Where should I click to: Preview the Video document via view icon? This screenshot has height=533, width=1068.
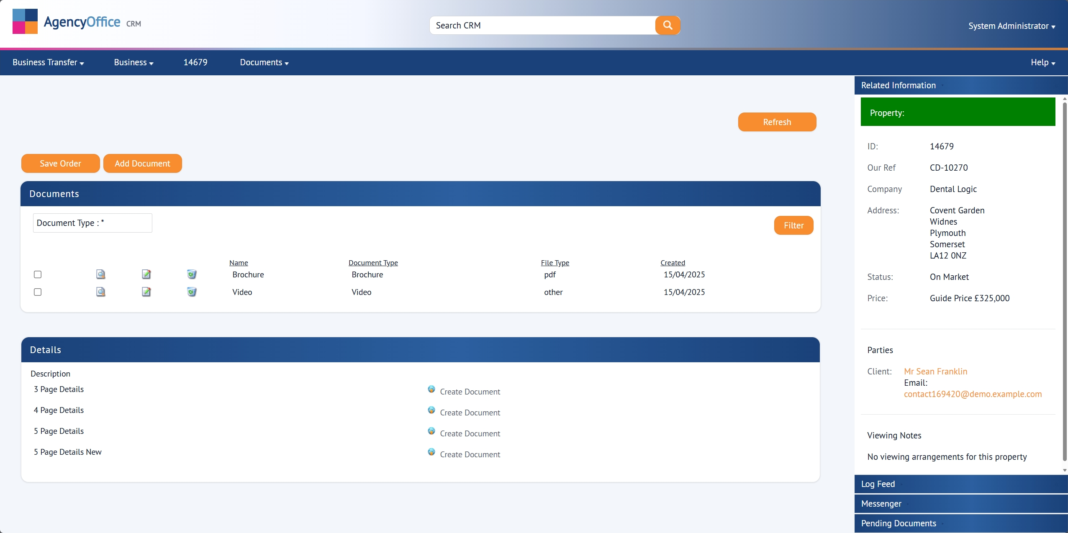point(100,292)
